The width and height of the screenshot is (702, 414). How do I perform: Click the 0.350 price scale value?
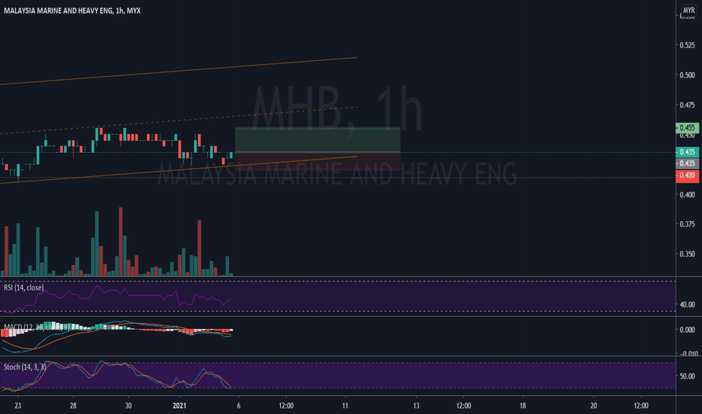pyautogui.click(x=687, y=254)
